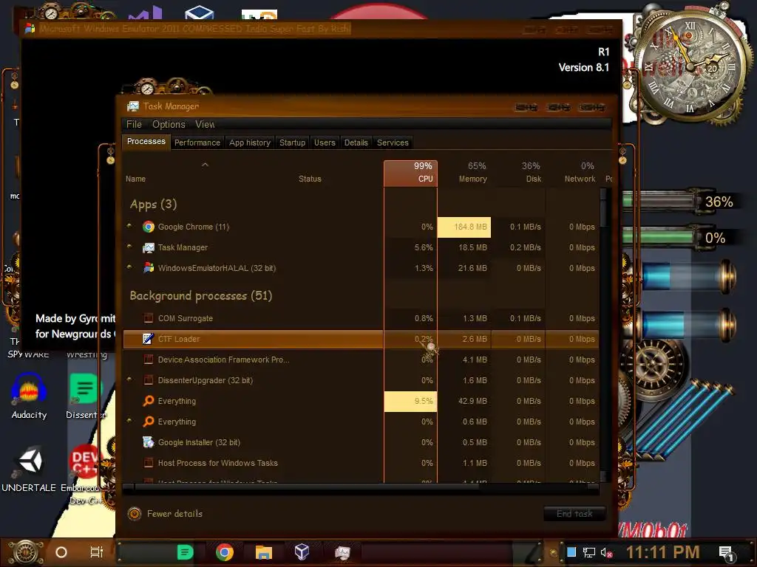Switch to the Services tab
The width and height of the screenshot is (757, 567).
point(393,142)
